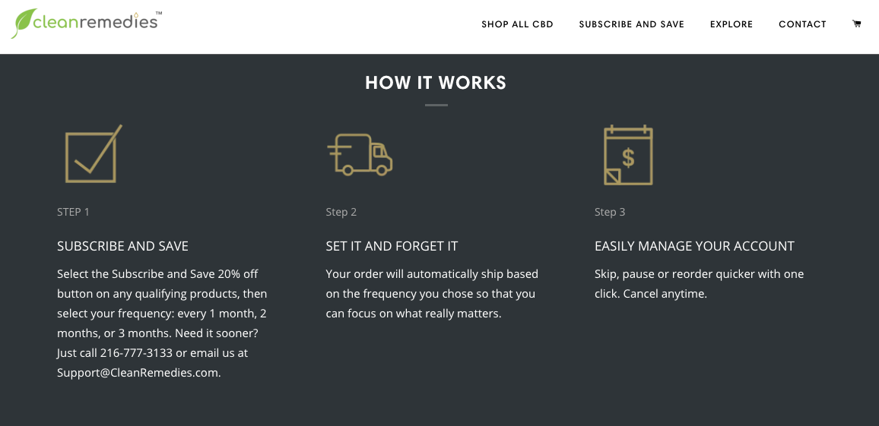Click the calendar with dollar sign icon
Screen dimensions: 879x426
(x=628, y=156)
